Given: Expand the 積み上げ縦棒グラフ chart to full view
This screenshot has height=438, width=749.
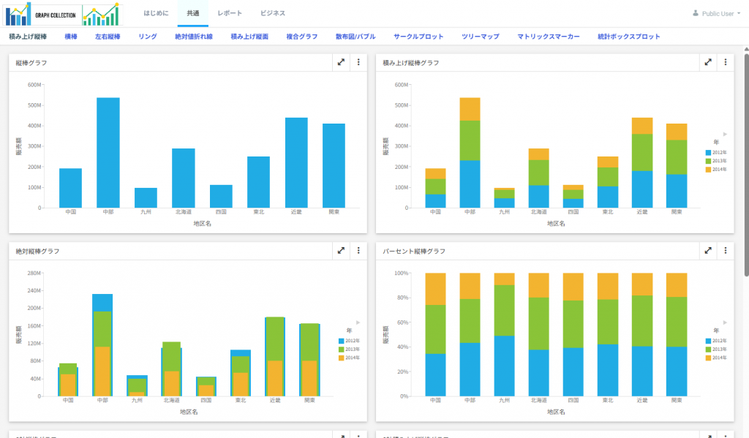Looking at the screenshot, I should coord(708,62).
